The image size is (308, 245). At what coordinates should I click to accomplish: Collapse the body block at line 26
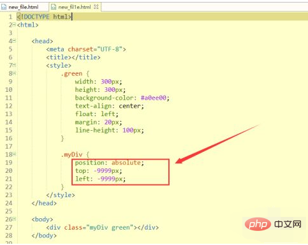click(14, 219)
